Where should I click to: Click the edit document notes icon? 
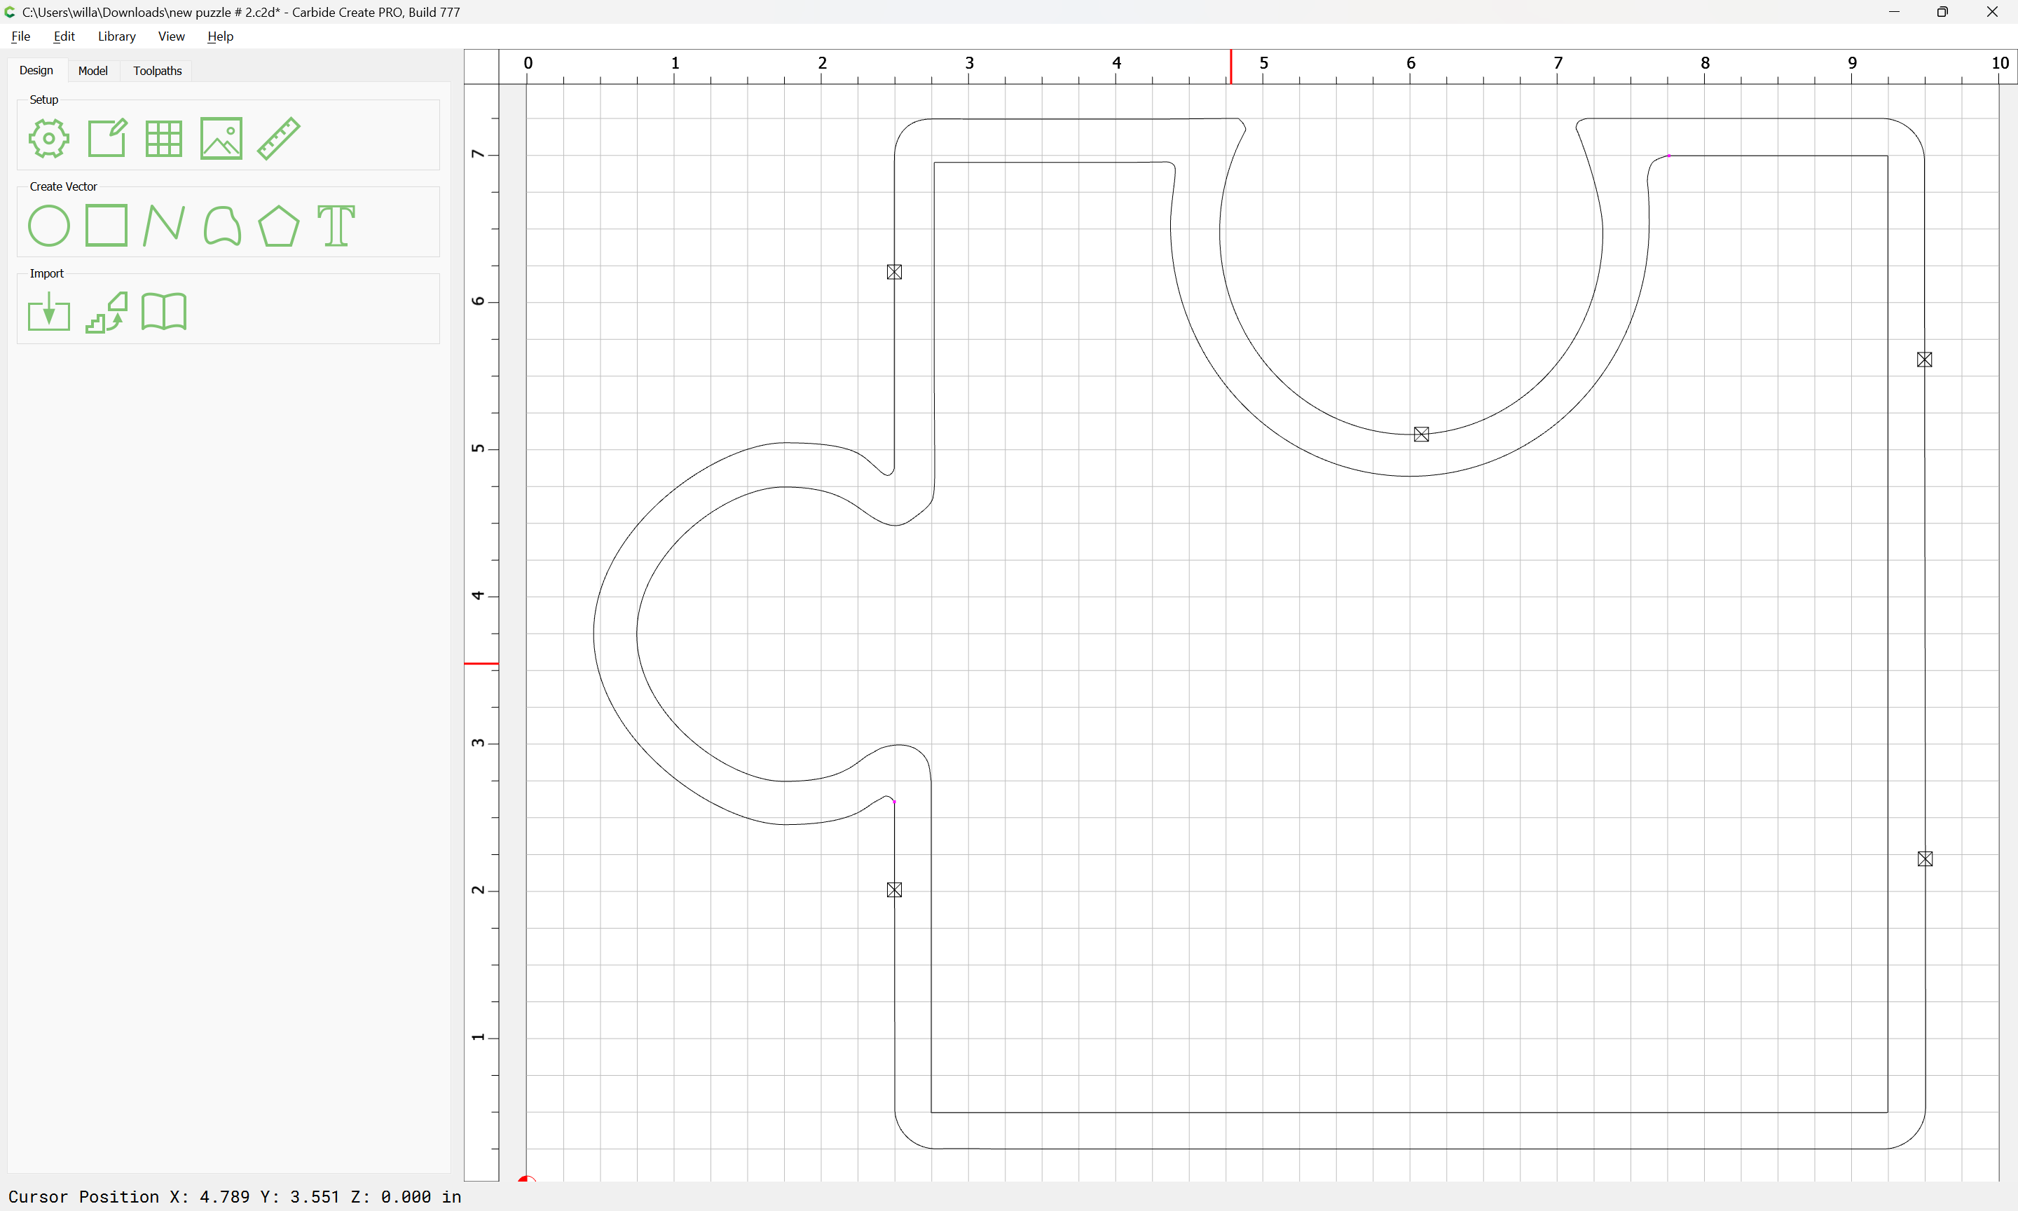click(x=107, y=139)
